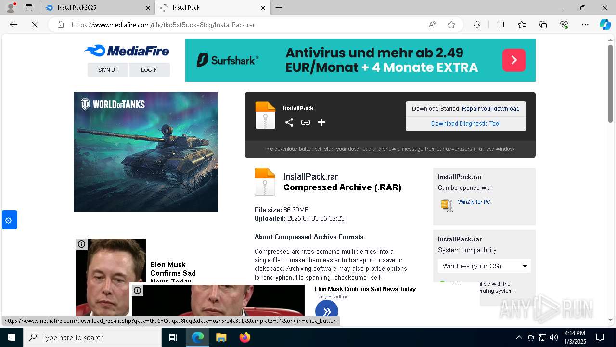
Task: Activate the Read aloud icon
Action: (x=432, y=25)
